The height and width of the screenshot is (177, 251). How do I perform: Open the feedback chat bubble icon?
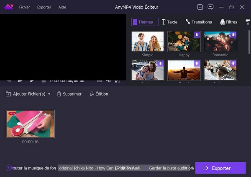[210, 7]
